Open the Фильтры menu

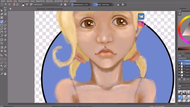tap(50, 1)
